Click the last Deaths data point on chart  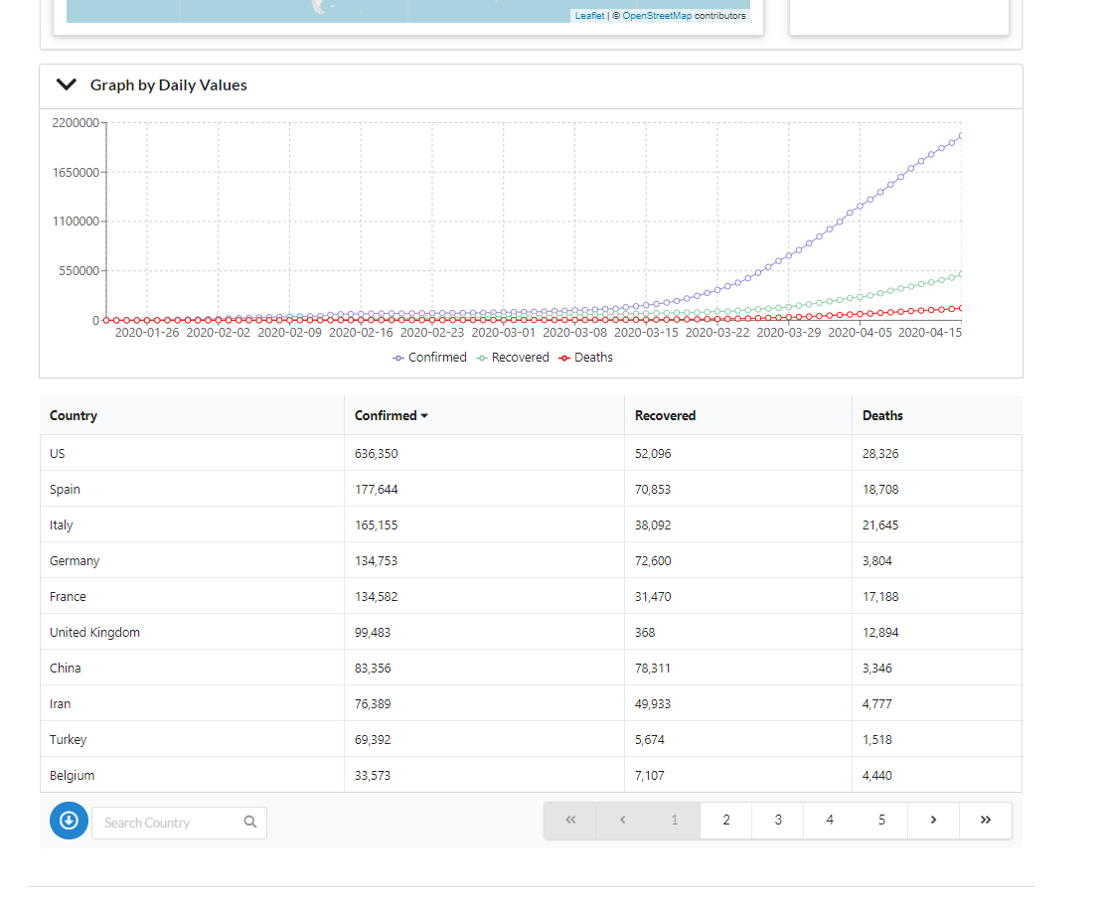point(961,308)
